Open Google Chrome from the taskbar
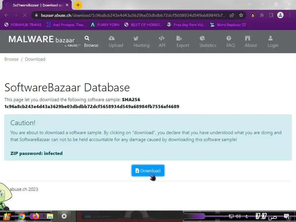Viewport: 296px width, 222px height. 21,216
